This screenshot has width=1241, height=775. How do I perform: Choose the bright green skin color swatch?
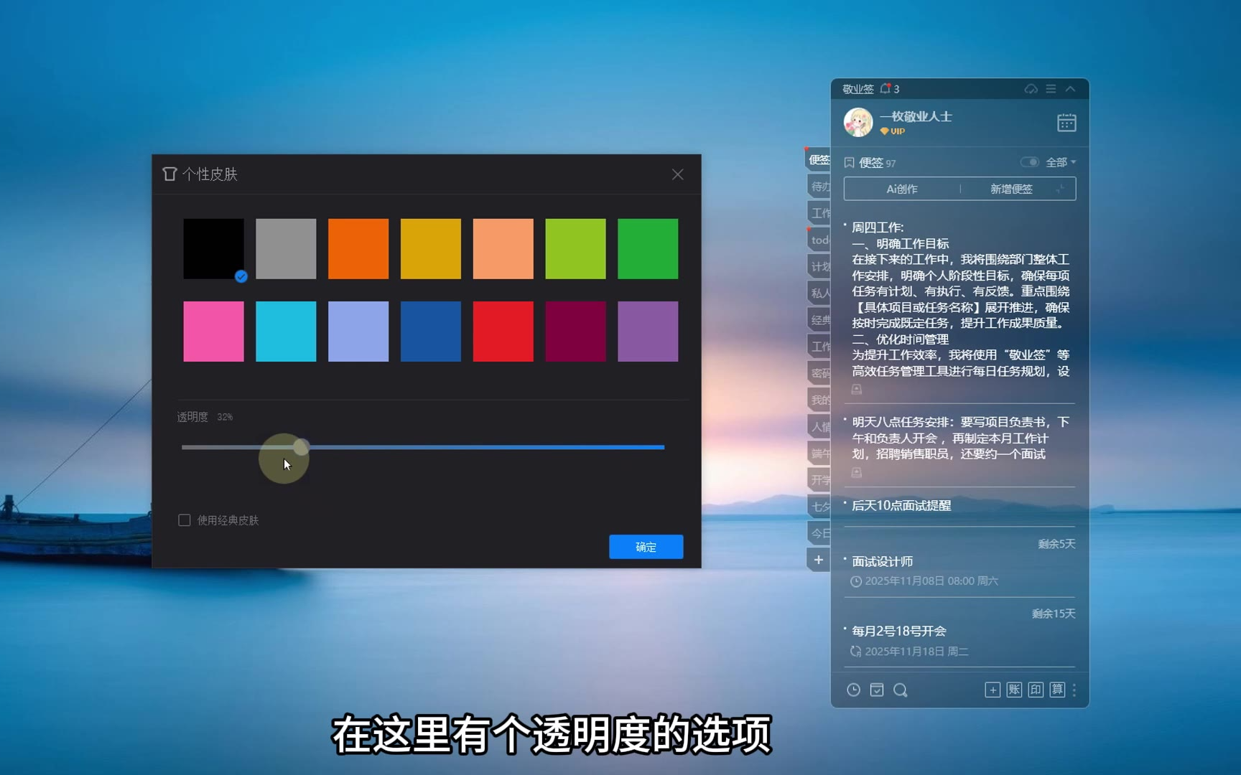click(x=648, y=248)
